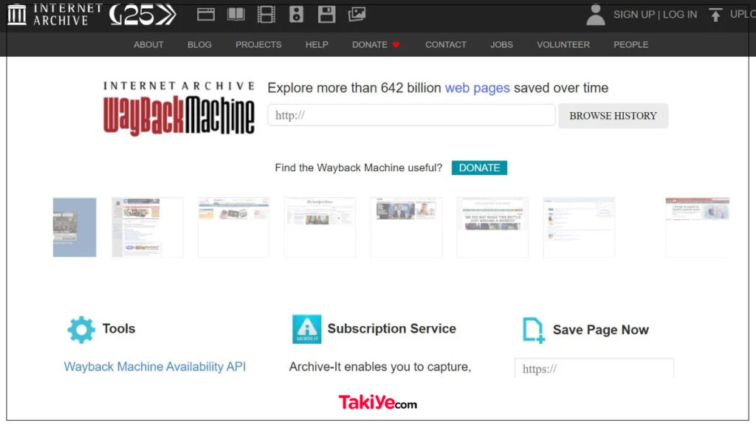Open the Volunteer page
This screenshot has height=425, width=756.
tap(563, 45)
